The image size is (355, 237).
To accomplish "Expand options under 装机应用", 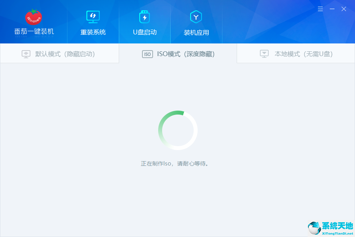I will click(196, 22).
